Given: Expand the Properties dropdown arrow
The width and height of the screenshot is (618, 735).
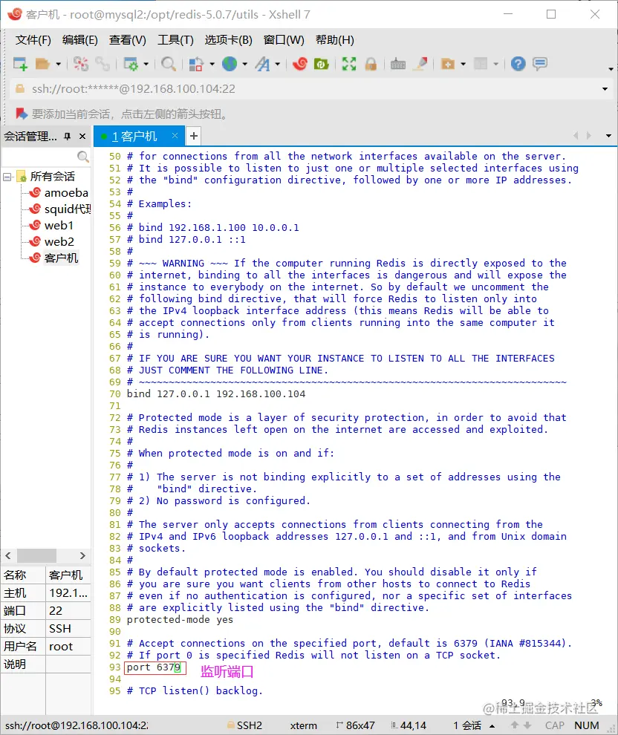Looking at the screenshot, I should [x=146, y=64].
